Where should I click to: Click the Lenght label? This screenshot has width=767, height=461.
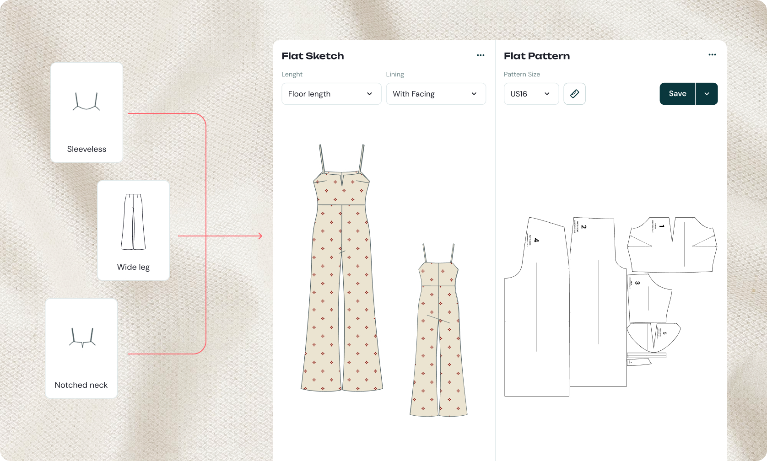[292, 74]
